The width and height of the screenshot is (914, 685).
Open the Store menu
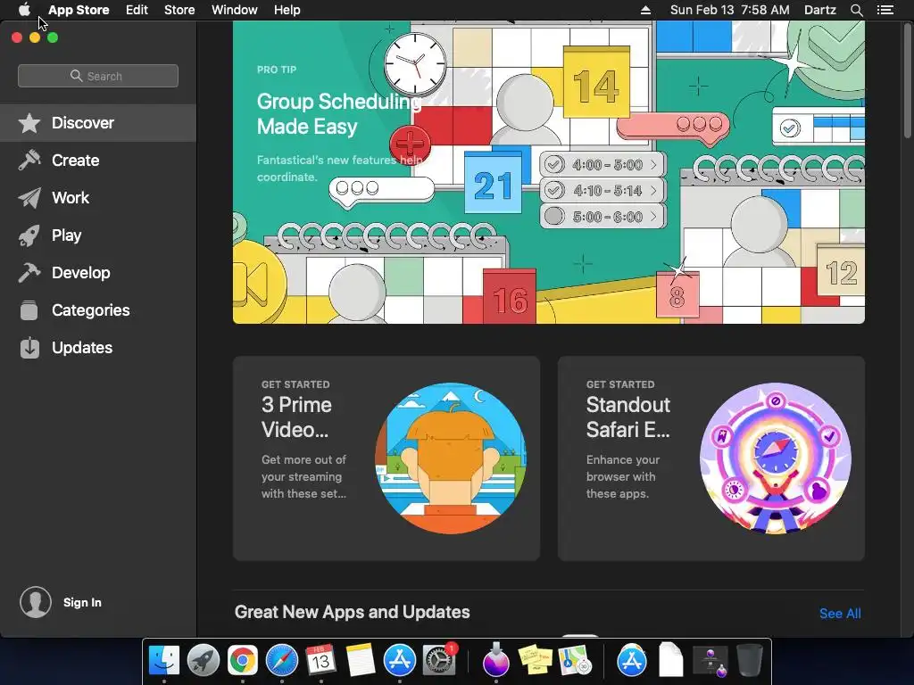coord(179,10)
